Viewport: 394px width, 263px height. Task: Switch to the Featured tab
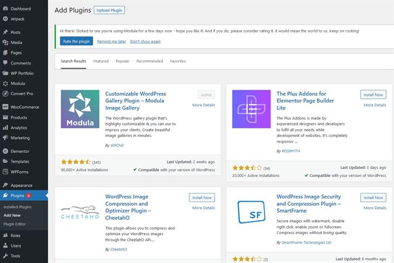tap(101, 61)
